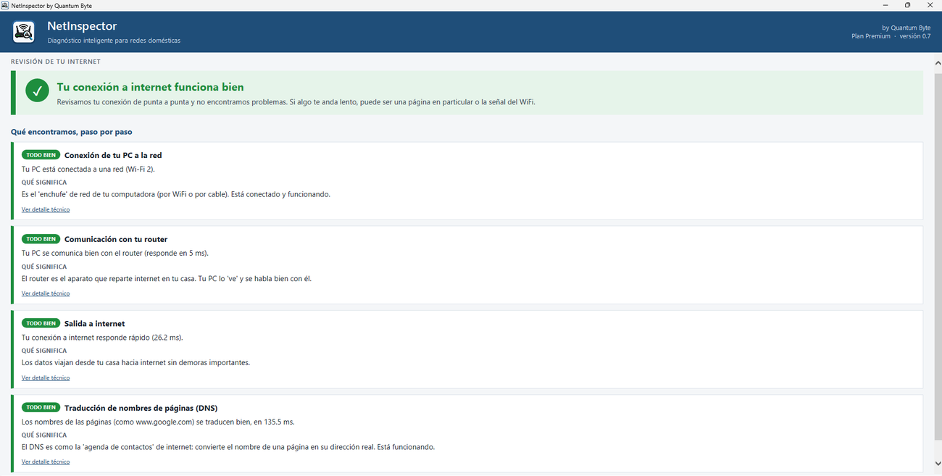Screen dimensions: 942x476
Task: Click the large "NetInspector" name in the blue header
Action: tap(82, 26)
